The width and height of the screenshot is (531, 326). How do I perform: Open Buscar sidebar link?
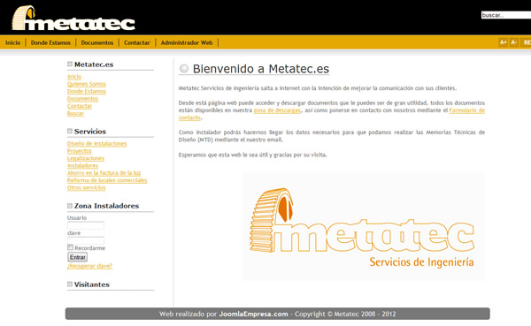(x=75, y=114)
